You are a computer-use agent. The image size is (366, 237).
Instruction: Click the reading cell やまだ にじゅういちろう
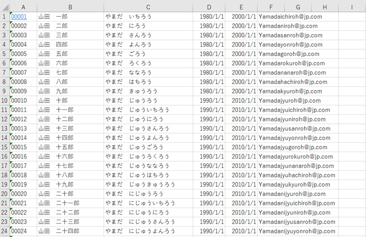pos(148,203)
